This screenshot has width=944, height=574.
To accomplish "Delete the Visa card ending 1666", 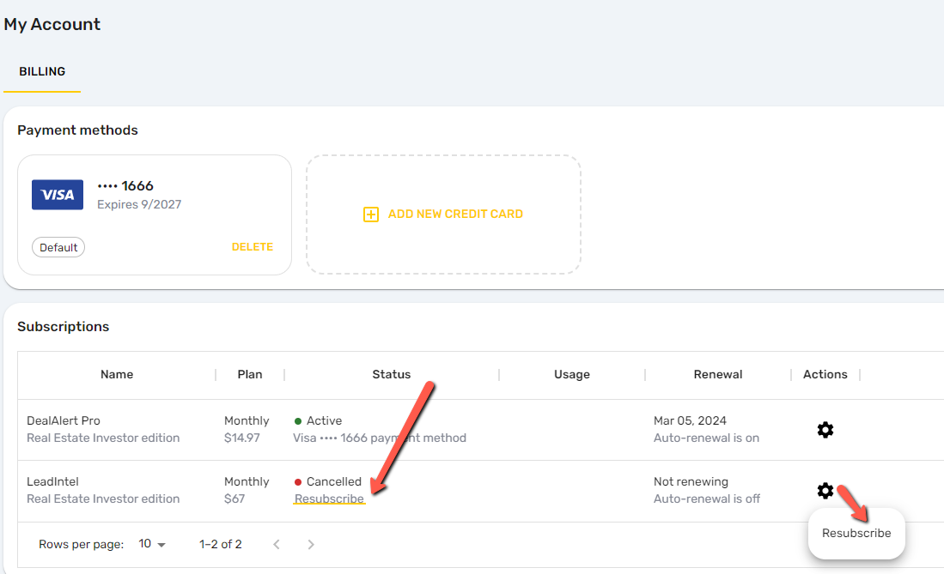I will coord(253,247).
